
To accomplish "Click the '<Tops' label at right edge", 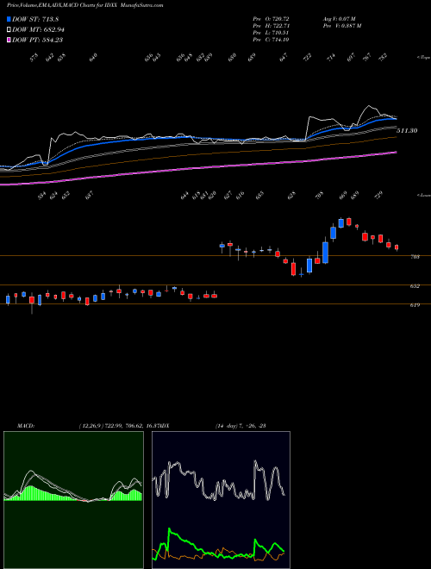I will pyautogui.click(x=423, y=58).
